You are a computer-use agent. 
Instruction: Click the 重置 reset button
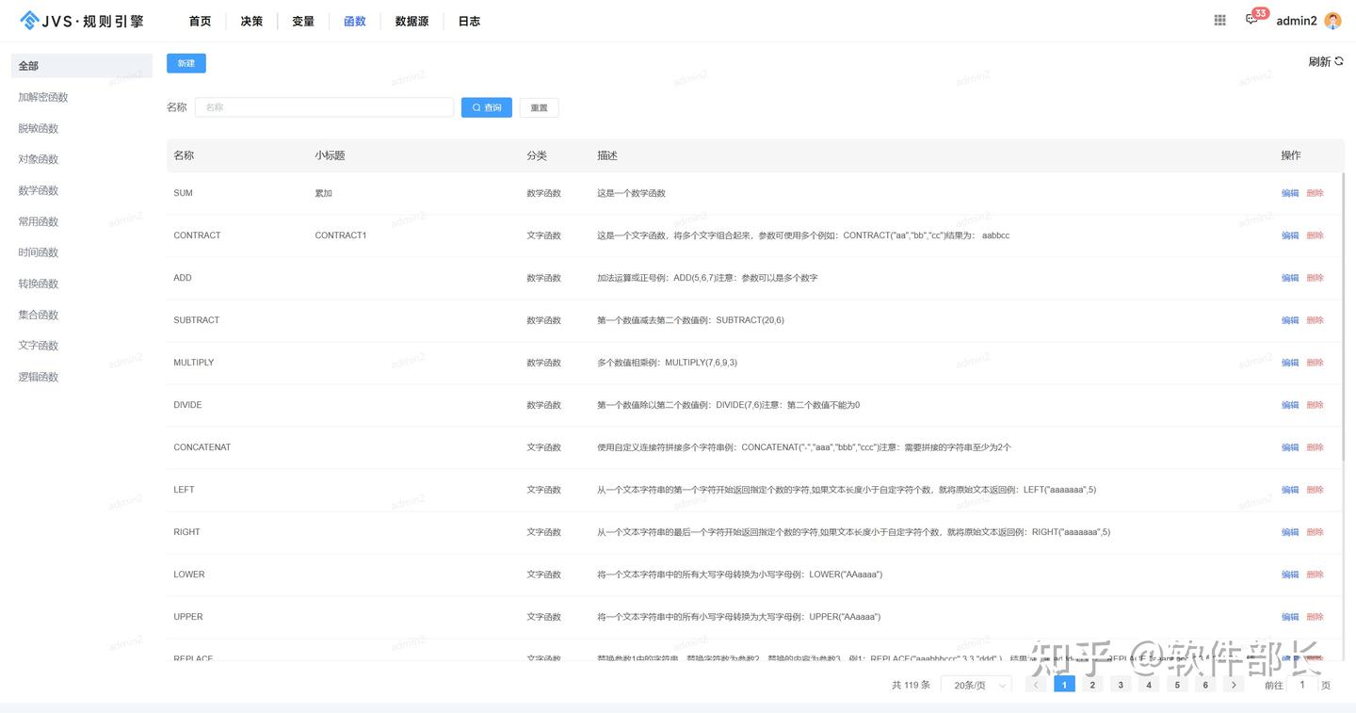click(x=539, y=107)
